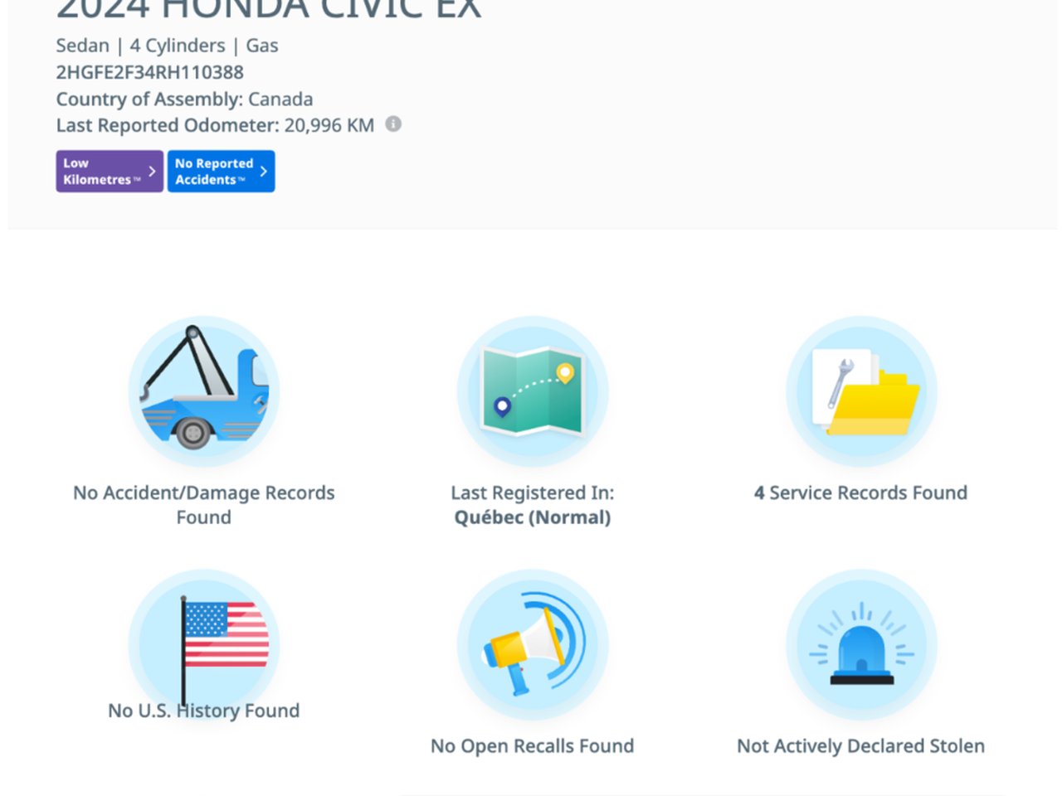Click the 2024 Honda Civic EX title
This screenshot has width=1062, height=796.
pos(269,8)
